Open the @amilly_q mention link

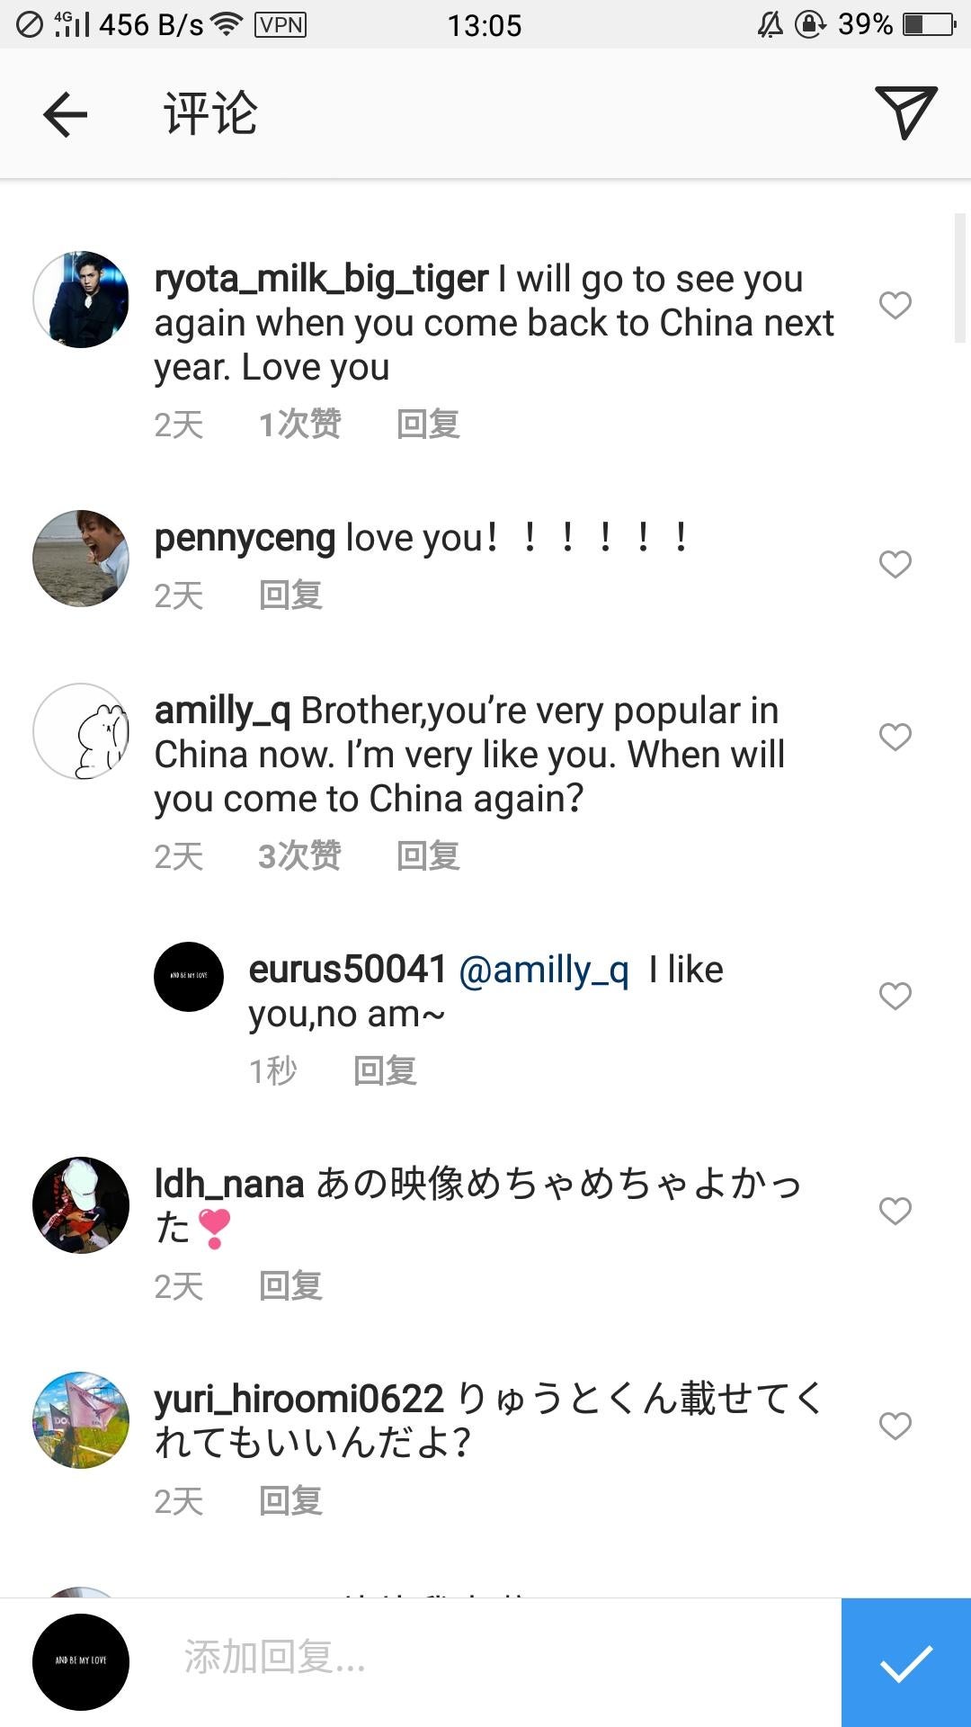click(544, 970)
